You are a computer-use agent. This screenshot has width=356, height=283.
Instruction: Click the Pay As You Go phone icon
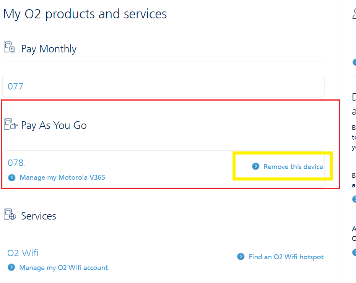click(10, 124)
